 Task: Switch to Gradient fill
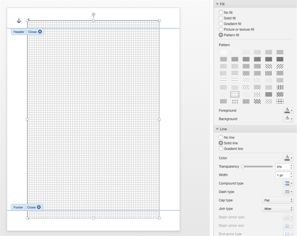pos(220,23)
